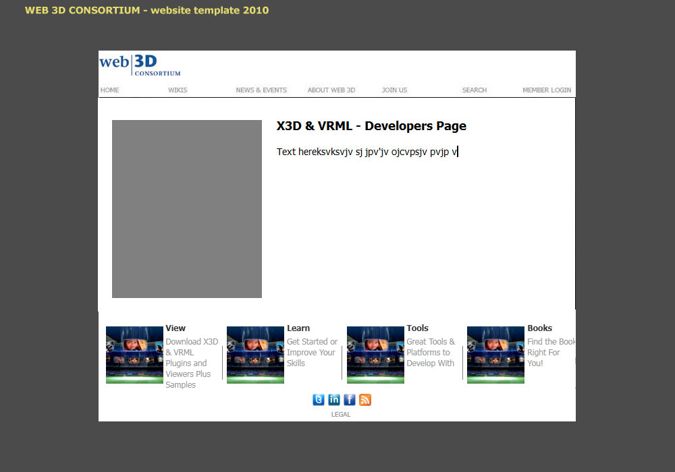Click 'Download X3D & VRML Plugins' description
The image size is (675, 472).
click(192, 363)
